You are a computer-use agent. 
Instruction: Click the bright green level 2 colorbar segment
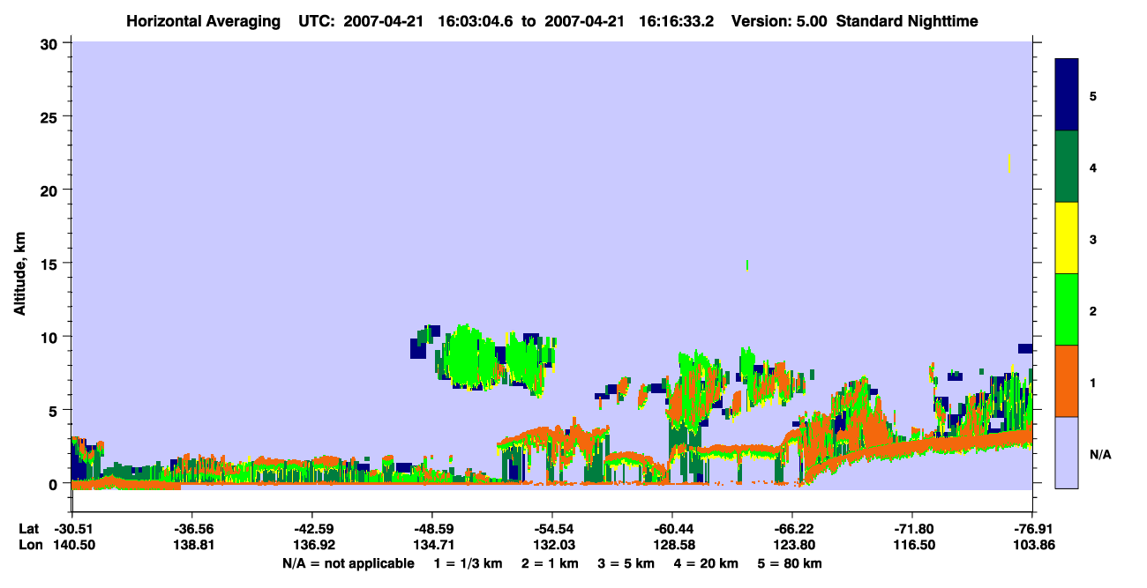pyautogui.click(x=1067, y=309)
